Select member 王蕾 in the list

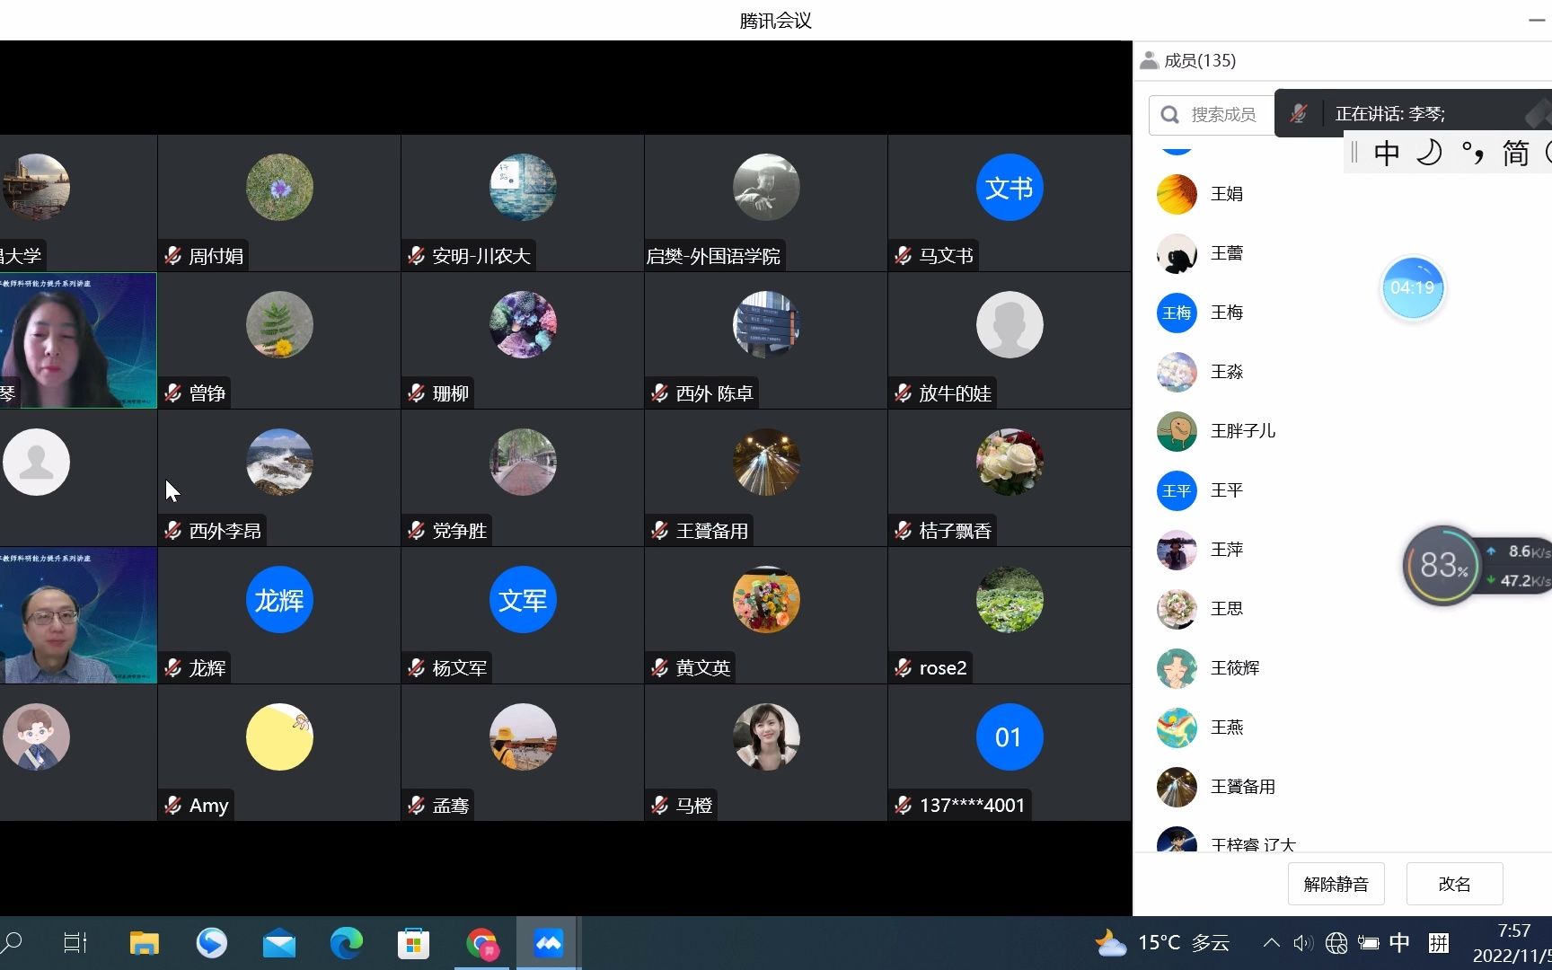point(1342,253)
